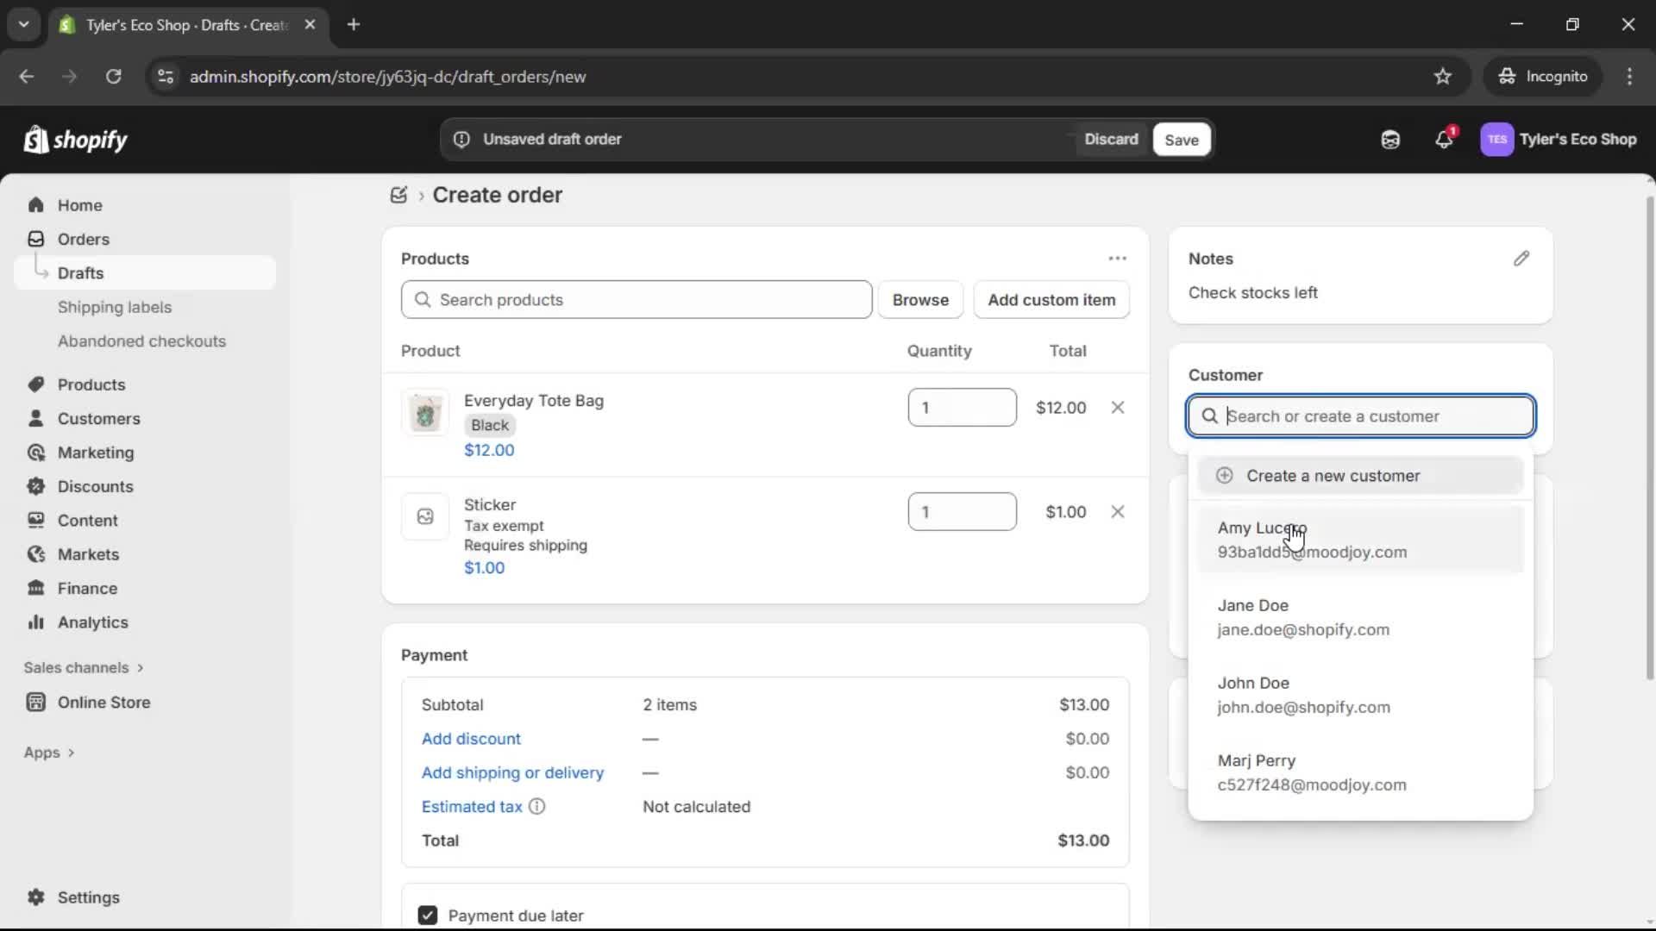The image size is (1656, 931).
Task: Open the Discounts section
Action: pyautogui.click(x=95, y=486)
